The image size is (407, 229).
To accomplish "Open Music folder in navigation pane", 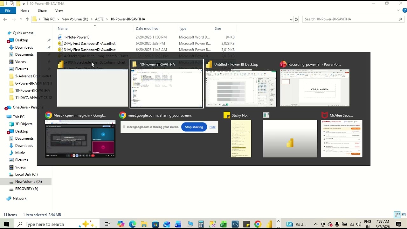I will pyautogui.click(x=20, y=153).
